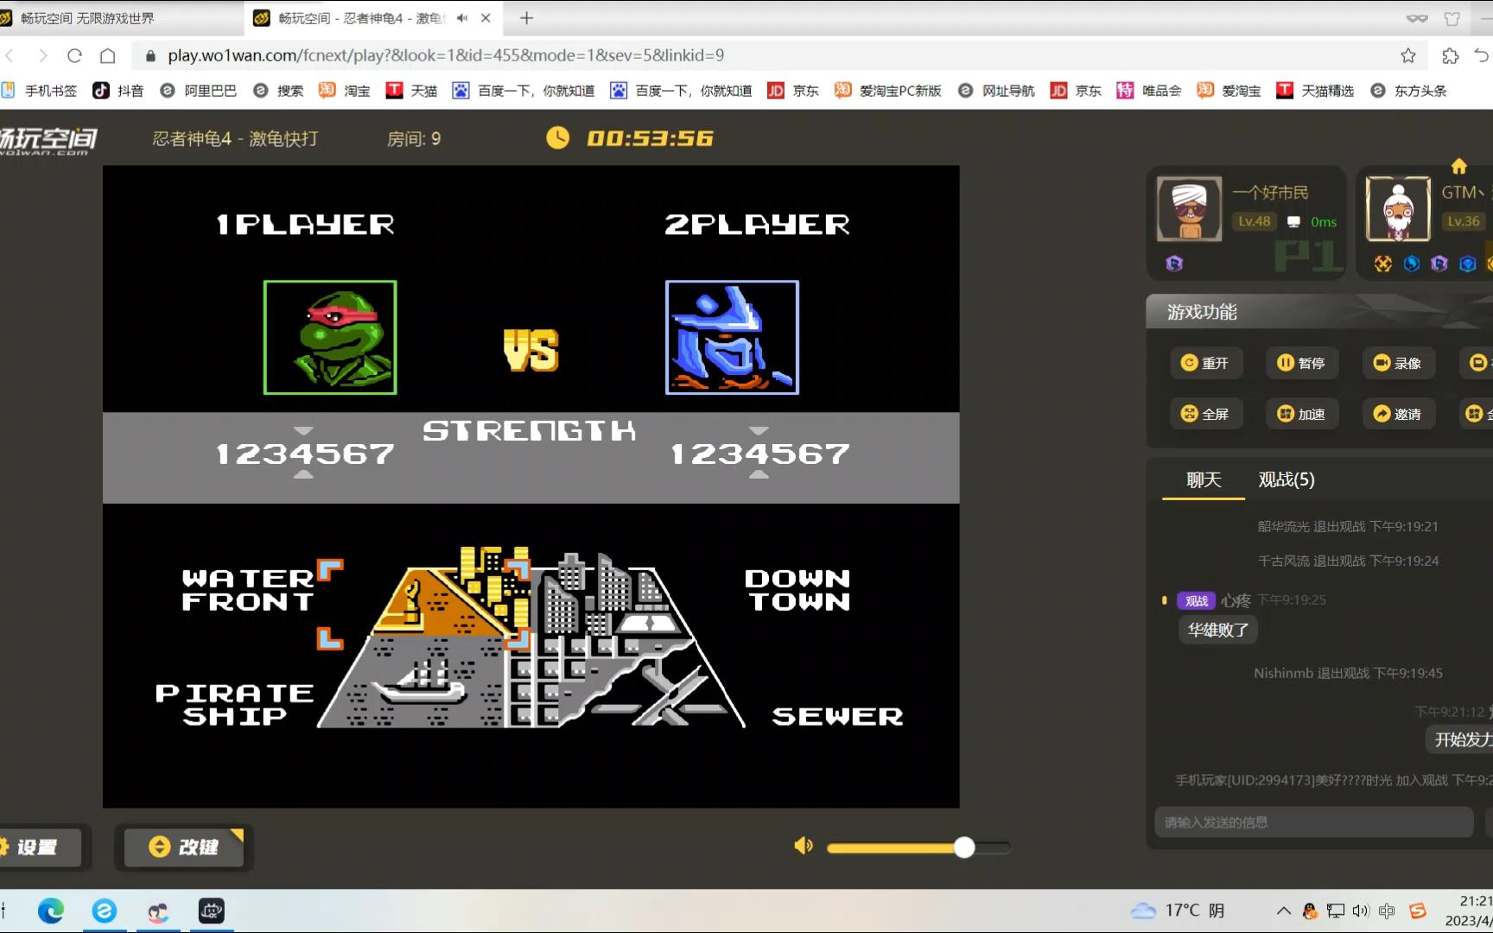Click the browser skin shirt icon
This screenshot has height=933, width=1493.
click(x=1452, y=18)
